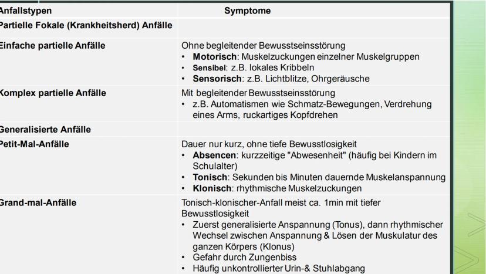Click the bold word "Absencen"
Screen dimensions: 486x274
pos(214,155)
